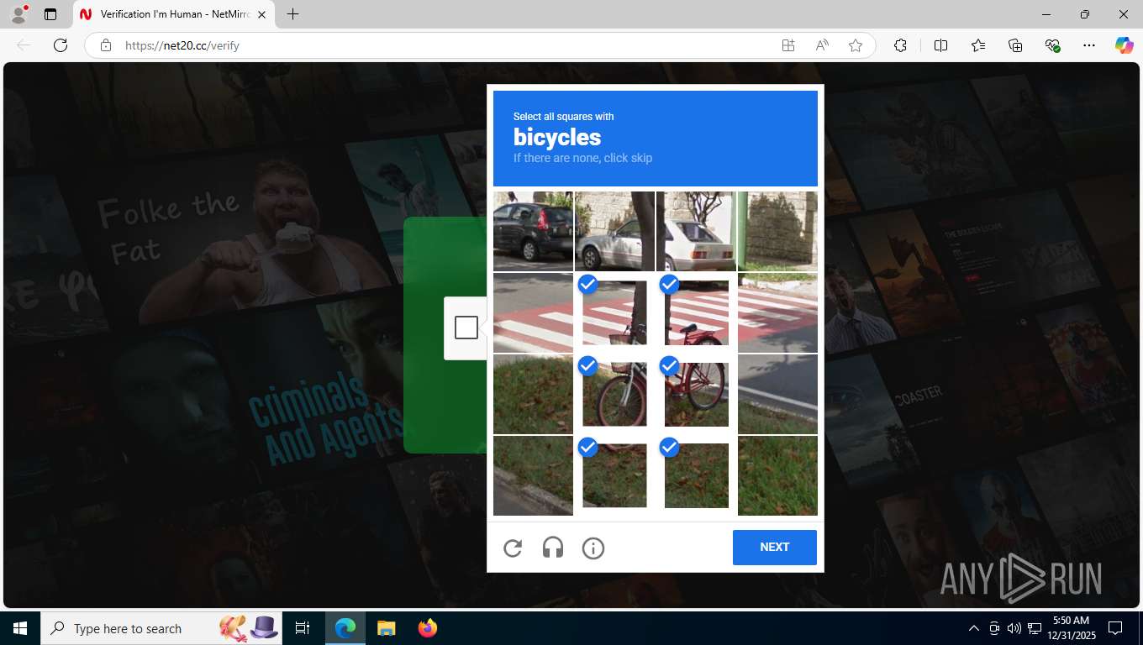Select rightmost crosswalk tile in second row
Screen dimensions: 1143x645
tap(777, 312)
